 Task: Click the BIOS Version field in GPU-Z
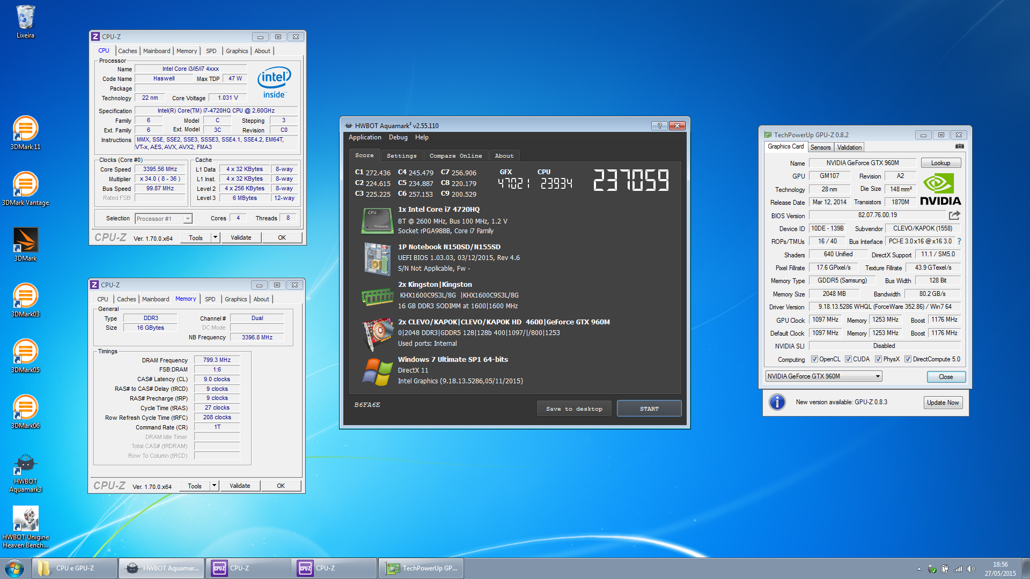point(877,215)
